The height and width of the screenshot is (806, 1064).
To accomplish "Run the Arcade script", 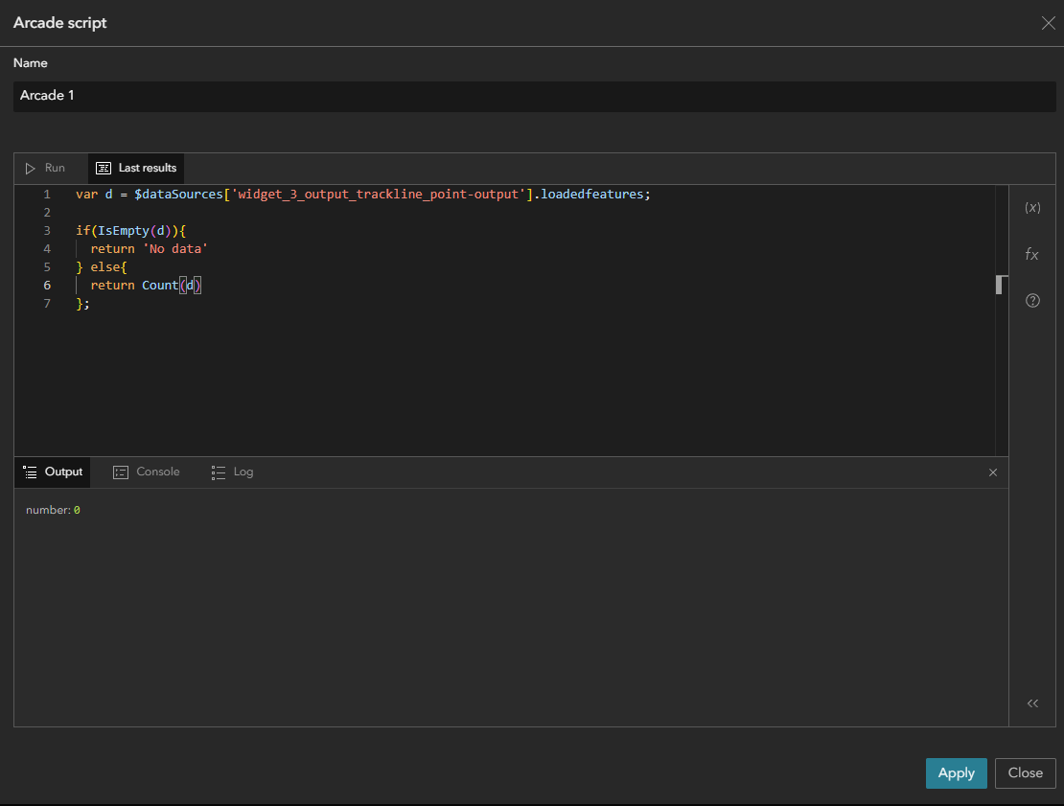I will pos(46,168).
